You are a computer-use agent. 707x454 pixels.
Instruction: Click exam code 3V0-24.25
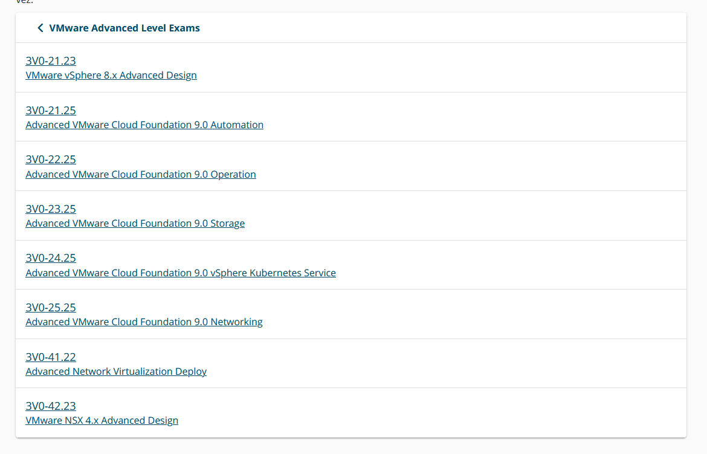point(51,258)
